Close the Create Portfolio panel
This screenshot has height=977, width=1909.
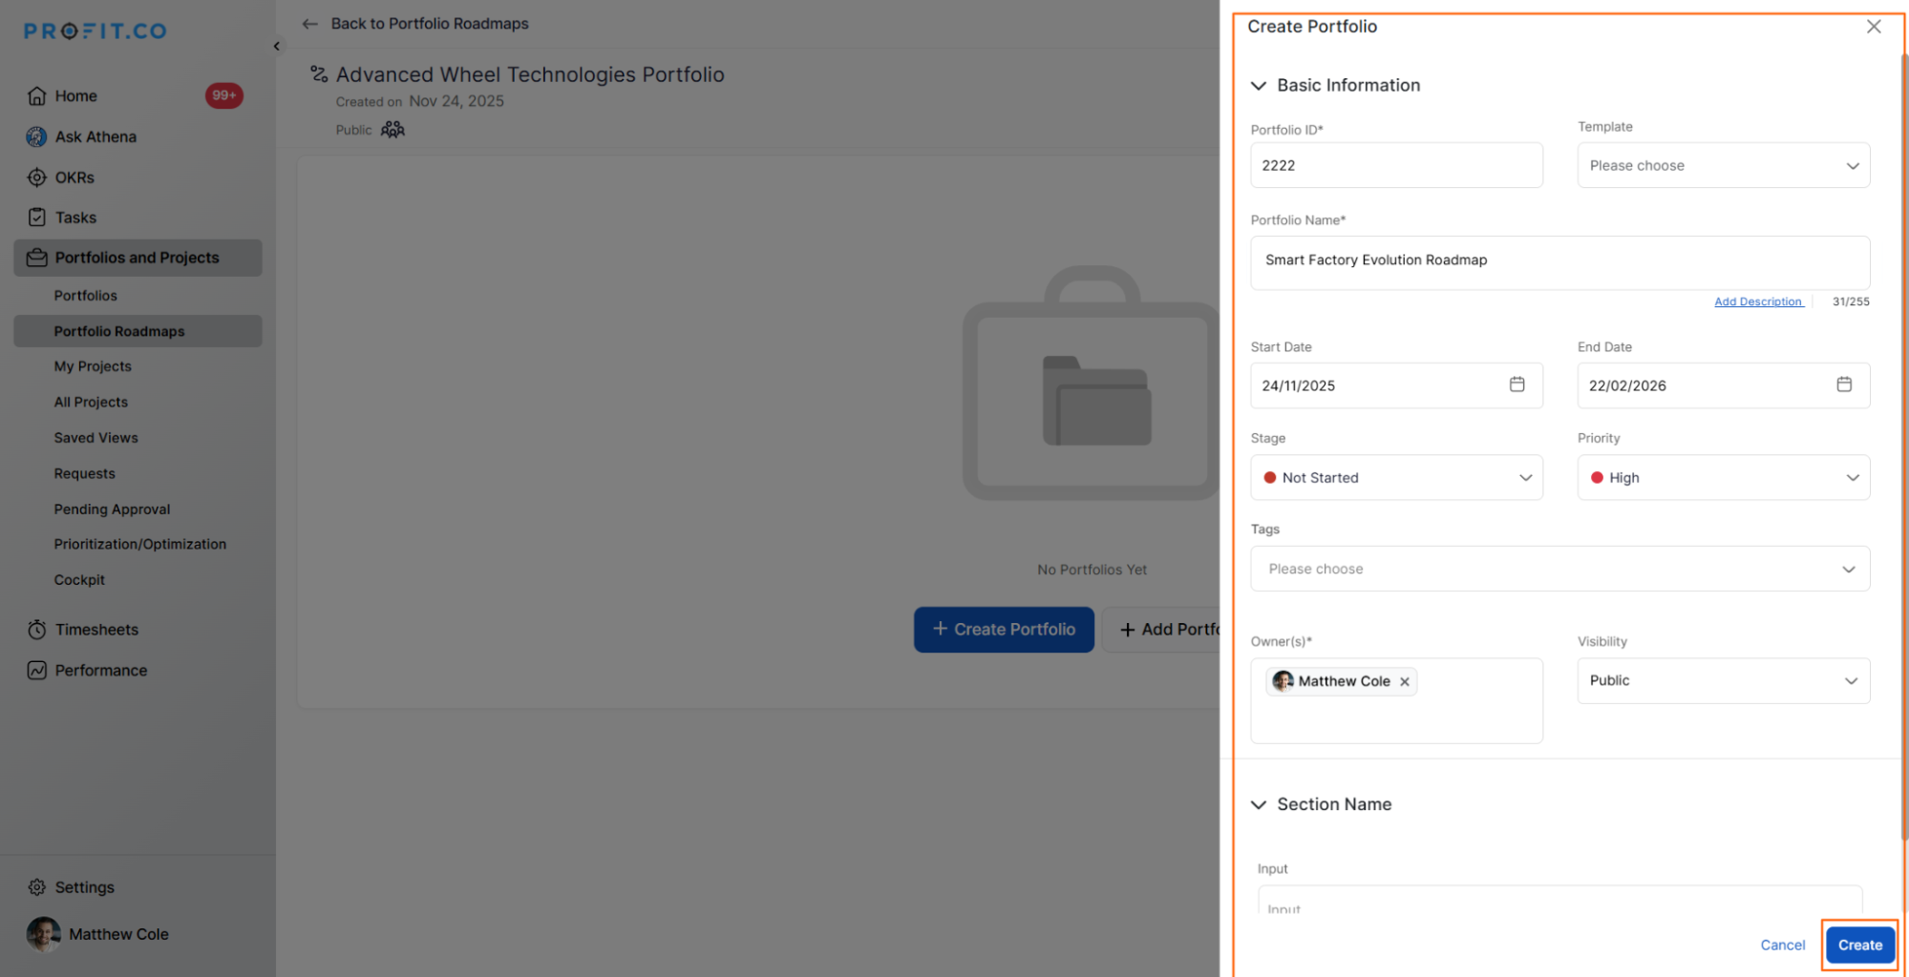click(x=1874, y=27)
